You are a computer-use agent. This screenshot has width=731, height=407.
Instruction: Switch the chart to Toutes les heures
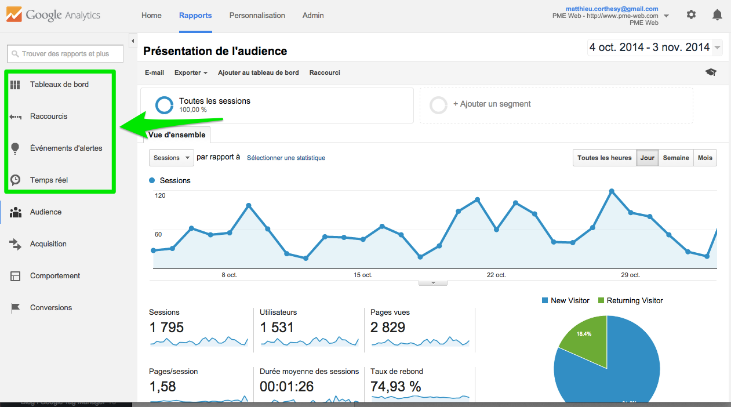coord(605,158)
